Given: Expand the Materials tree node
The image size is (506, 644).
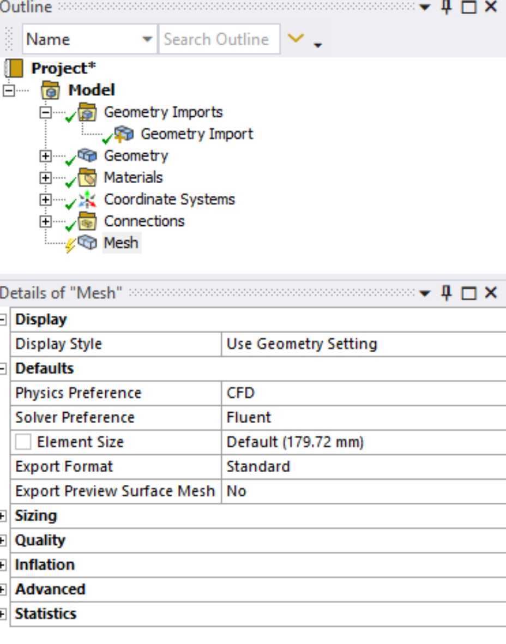Looking at the screenshot, I should (46, 178).
